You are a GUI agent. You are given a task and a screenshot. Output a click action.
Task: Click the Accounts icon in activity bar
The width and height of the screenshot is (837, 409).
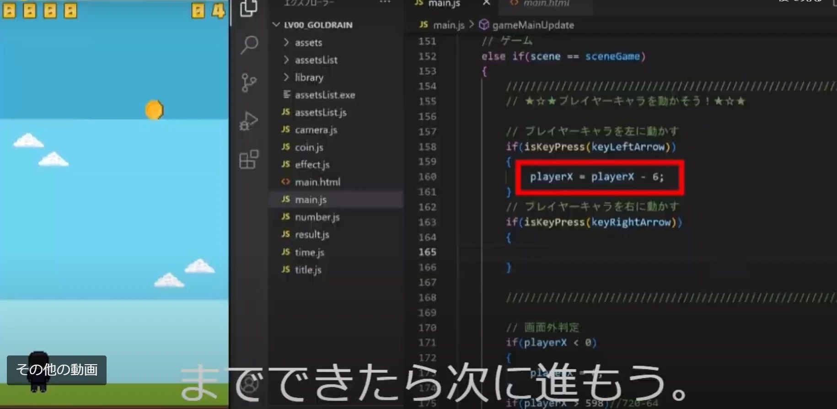point(249,384)
